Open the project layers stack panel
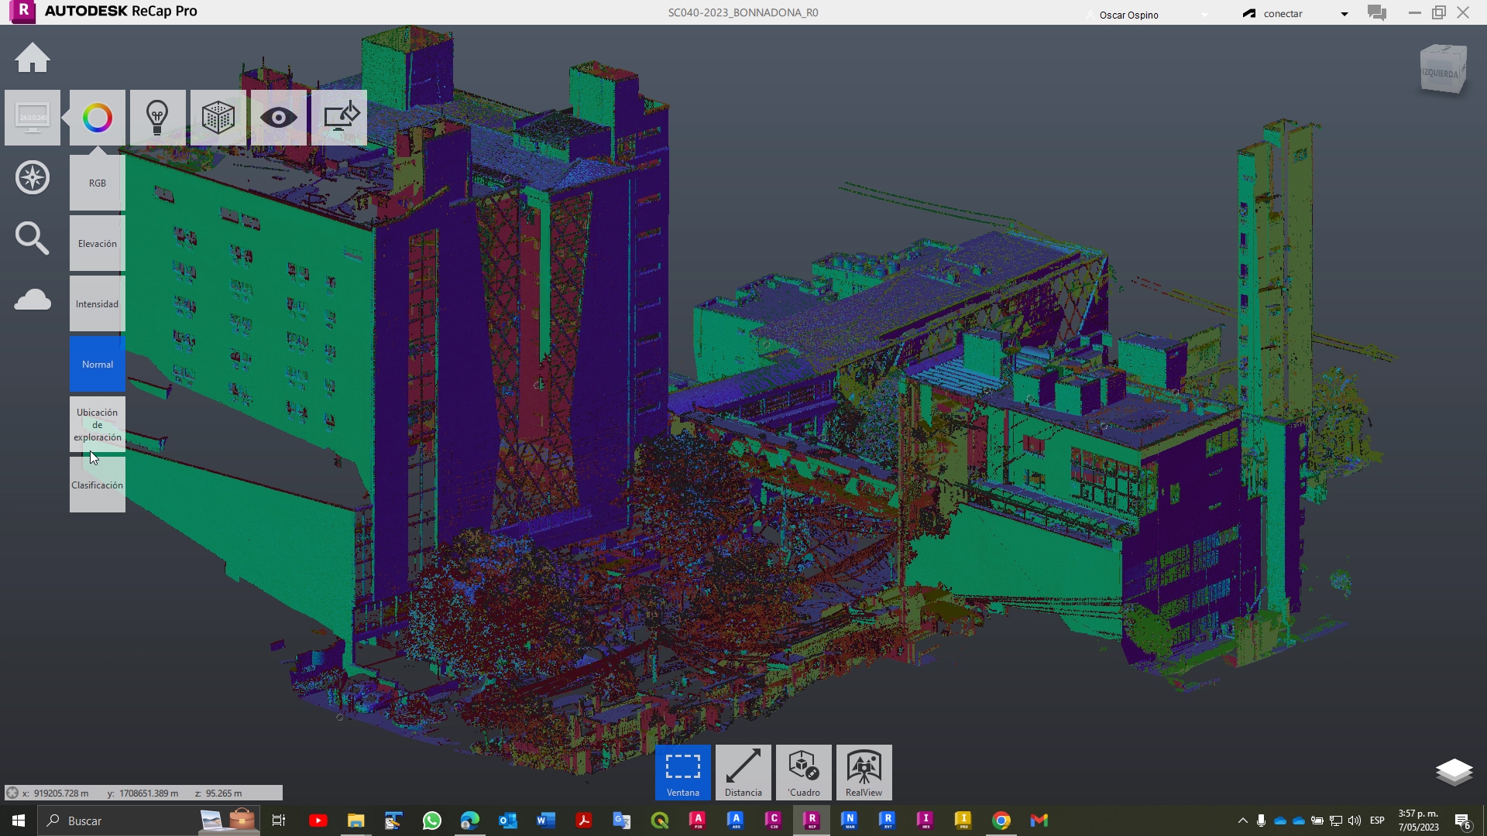The width and height of the screenshot is (1487, 836). pyautogui.click(x=1454, y=772)
